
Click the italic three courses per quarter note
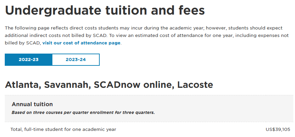point(83,113)
